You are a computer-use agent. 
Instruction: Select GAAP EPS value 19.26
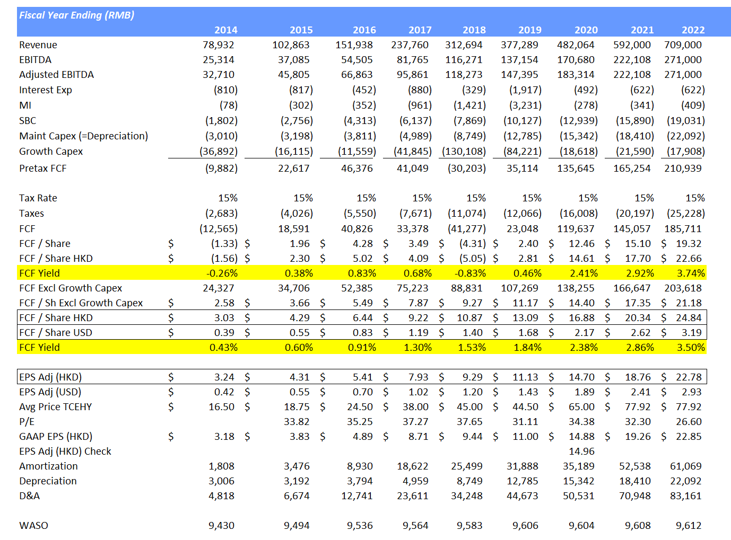pos(638,437)
